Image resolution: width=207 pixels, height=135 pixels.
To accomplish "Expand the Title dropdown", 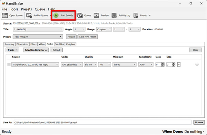I will pyautogui.click(x=38, y=29).
